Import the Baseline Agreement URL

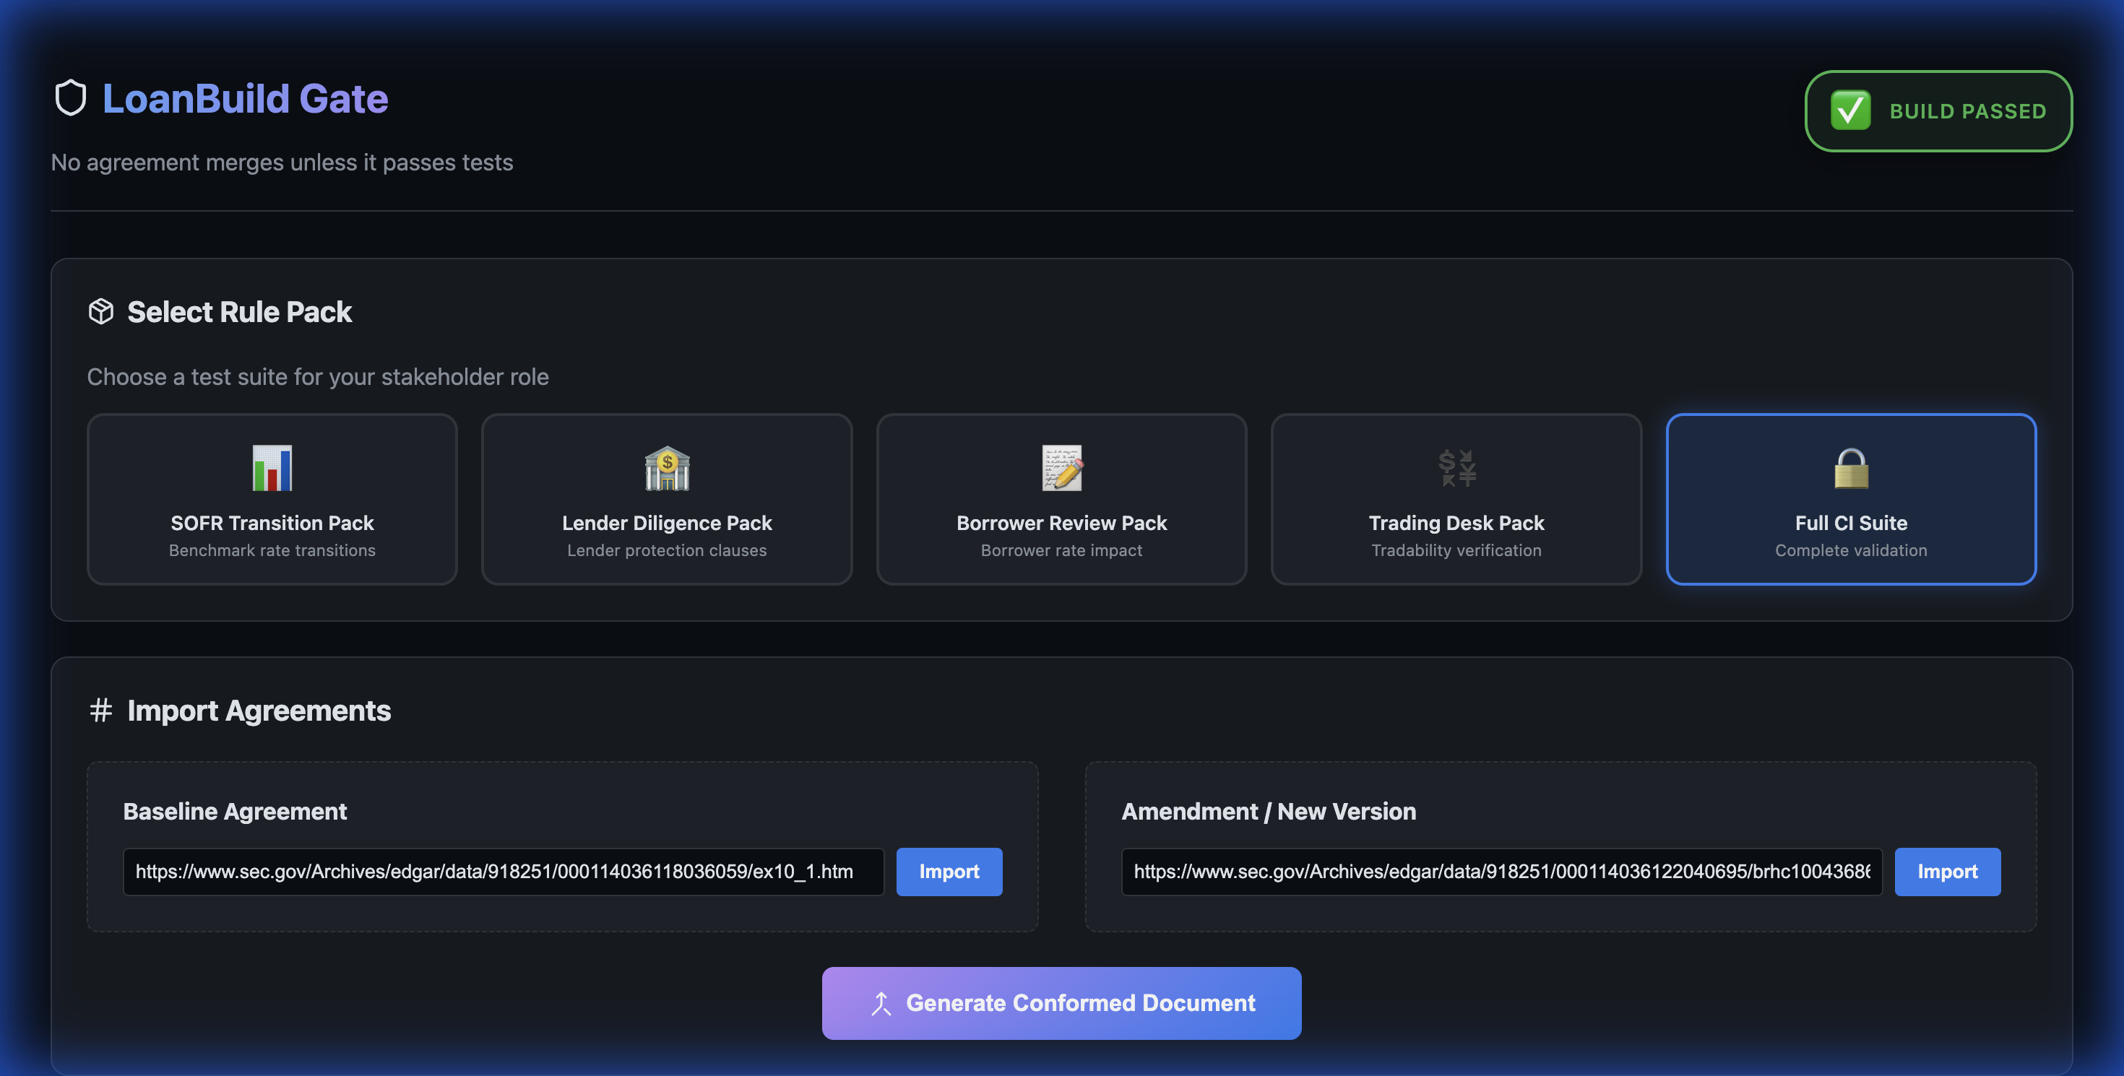[x=949, y=872]
